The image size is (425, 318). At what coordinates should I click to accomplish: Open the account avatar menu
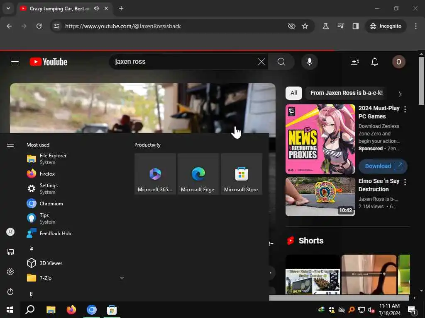pyautogui.click(x=399, y=62)
